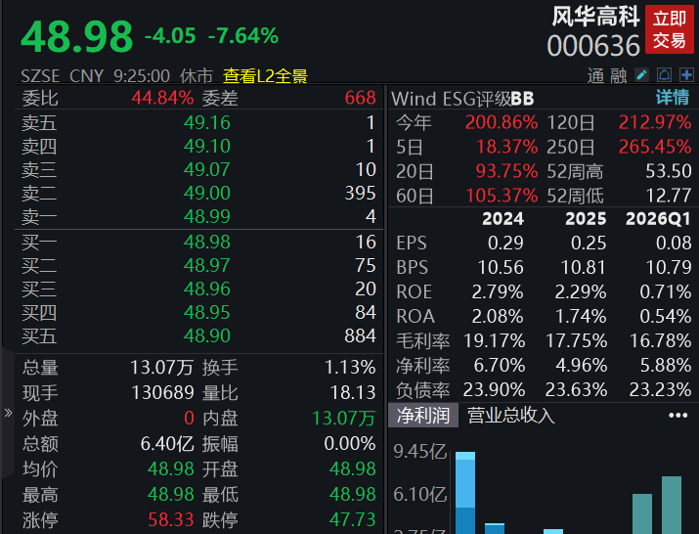This screenshot has height=534, width=699.
Task: Click the blue plus add-to-watchlist icon
Action: pos(686,74)
